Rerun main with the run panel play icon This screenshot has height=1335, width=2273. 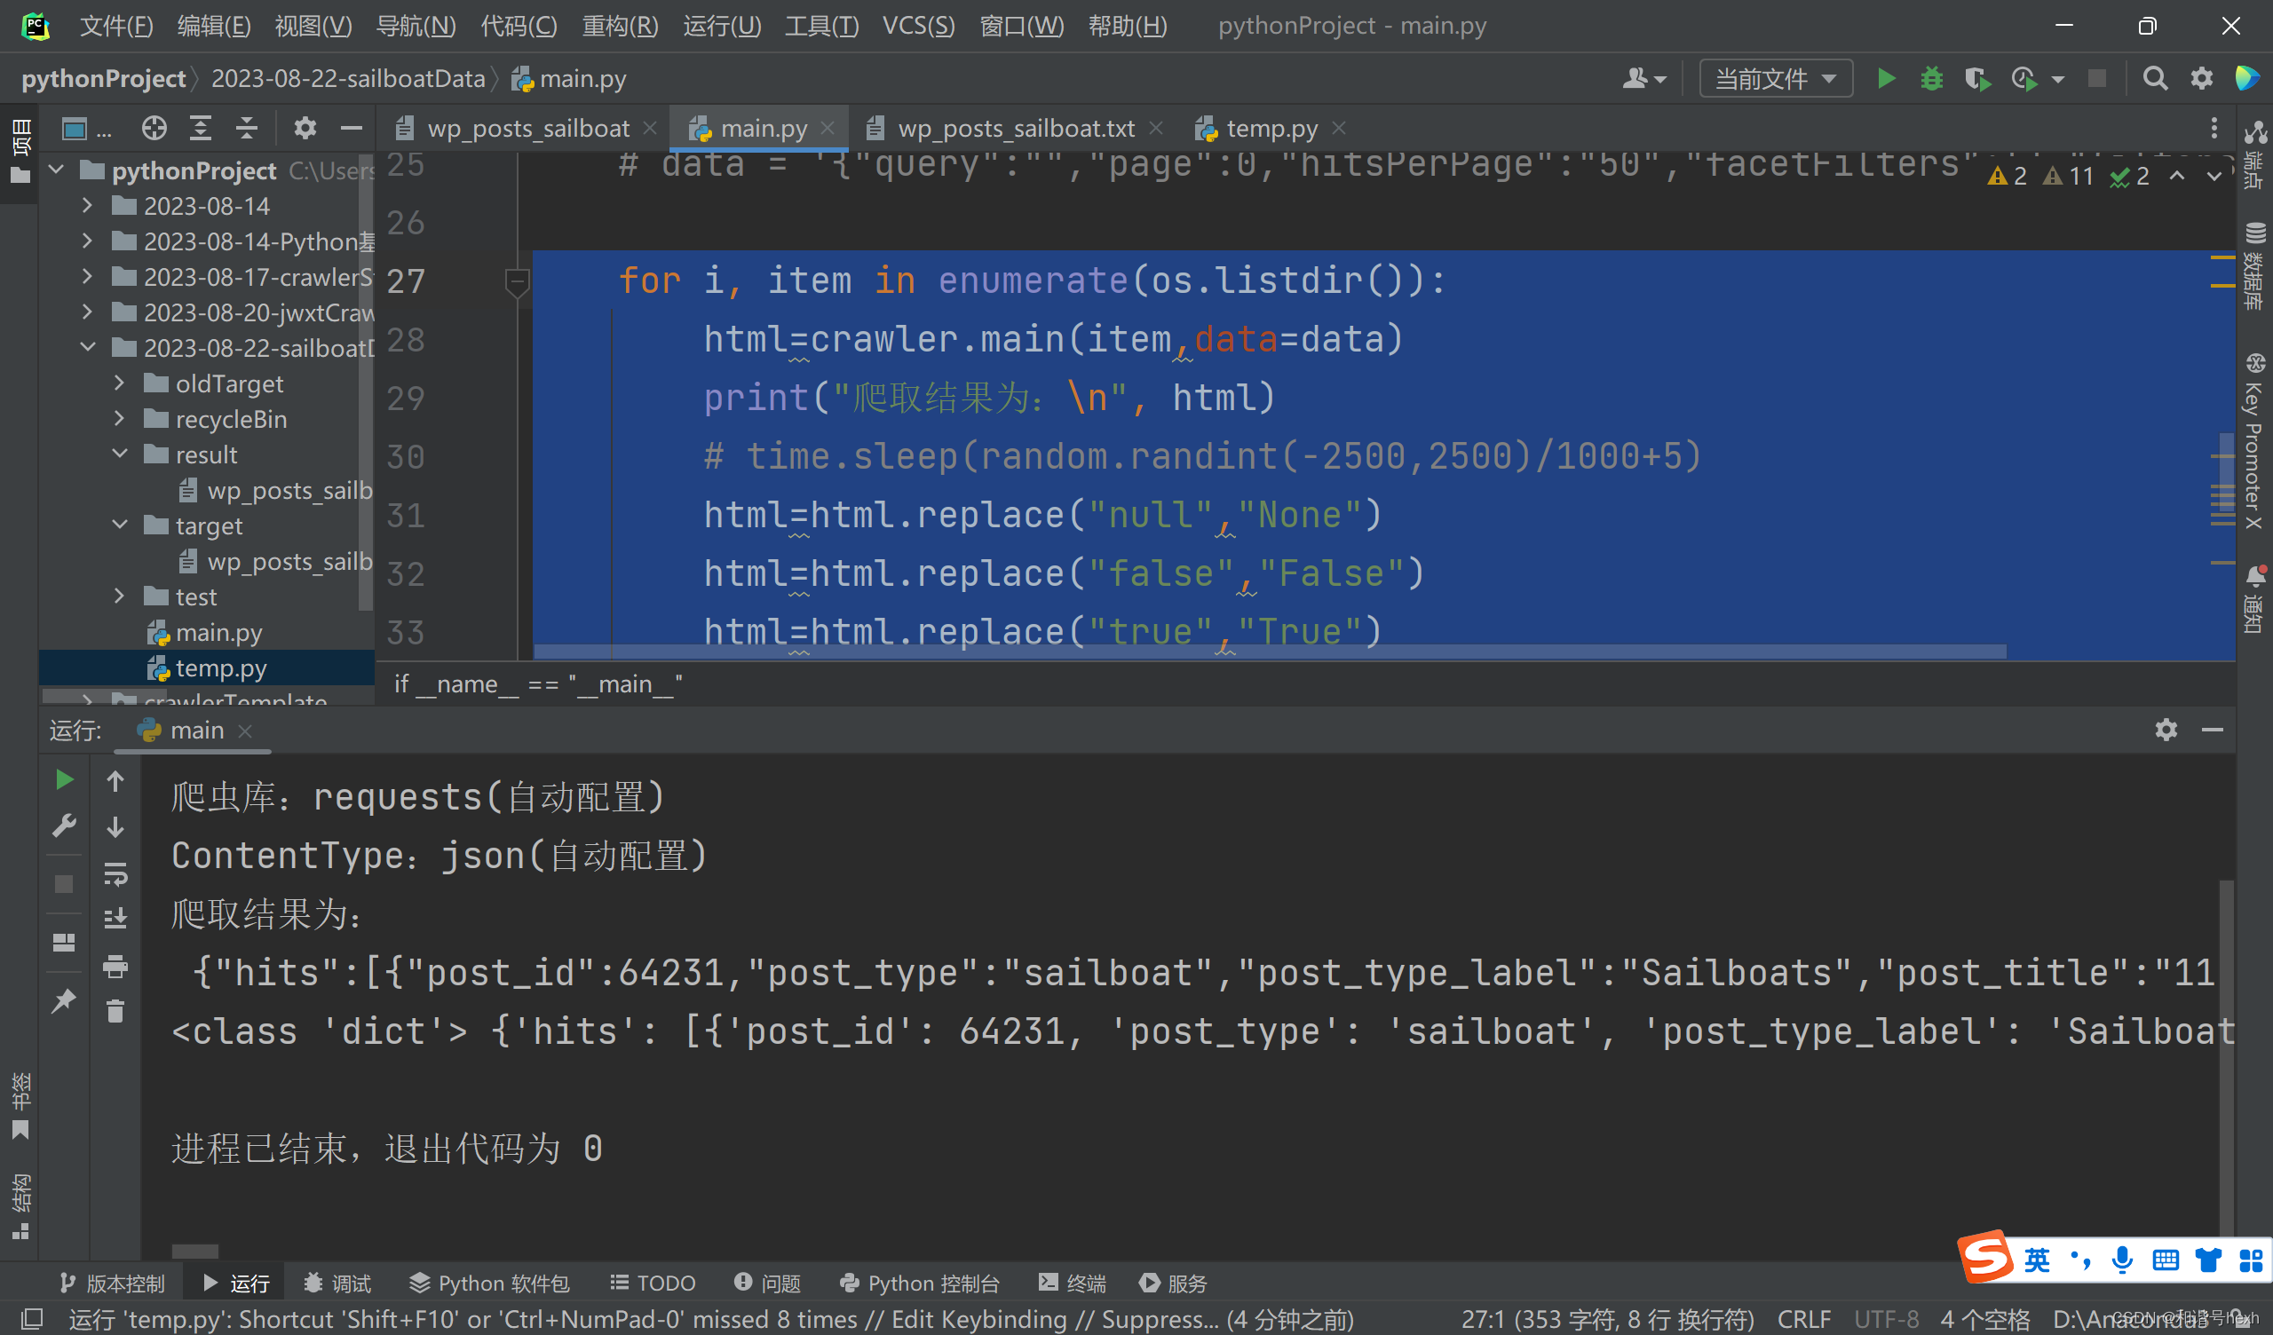point(64,779)
